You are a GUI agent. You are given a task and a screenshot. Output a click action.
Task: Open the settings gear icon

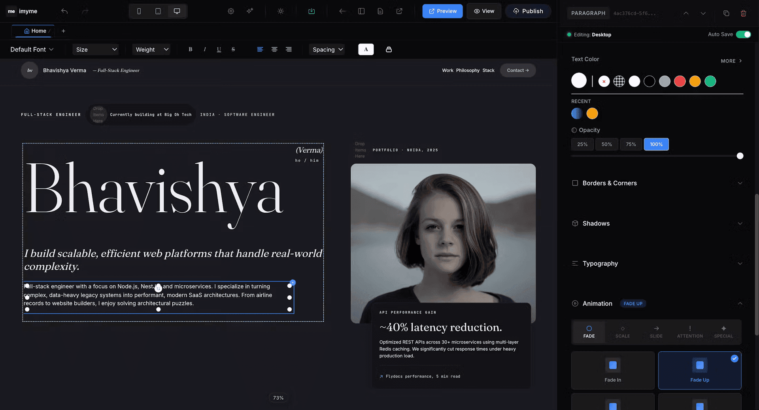click(231, 11)
